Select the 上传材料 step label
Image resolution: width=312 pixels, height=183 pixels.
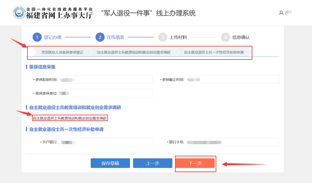tap(178, 37)
